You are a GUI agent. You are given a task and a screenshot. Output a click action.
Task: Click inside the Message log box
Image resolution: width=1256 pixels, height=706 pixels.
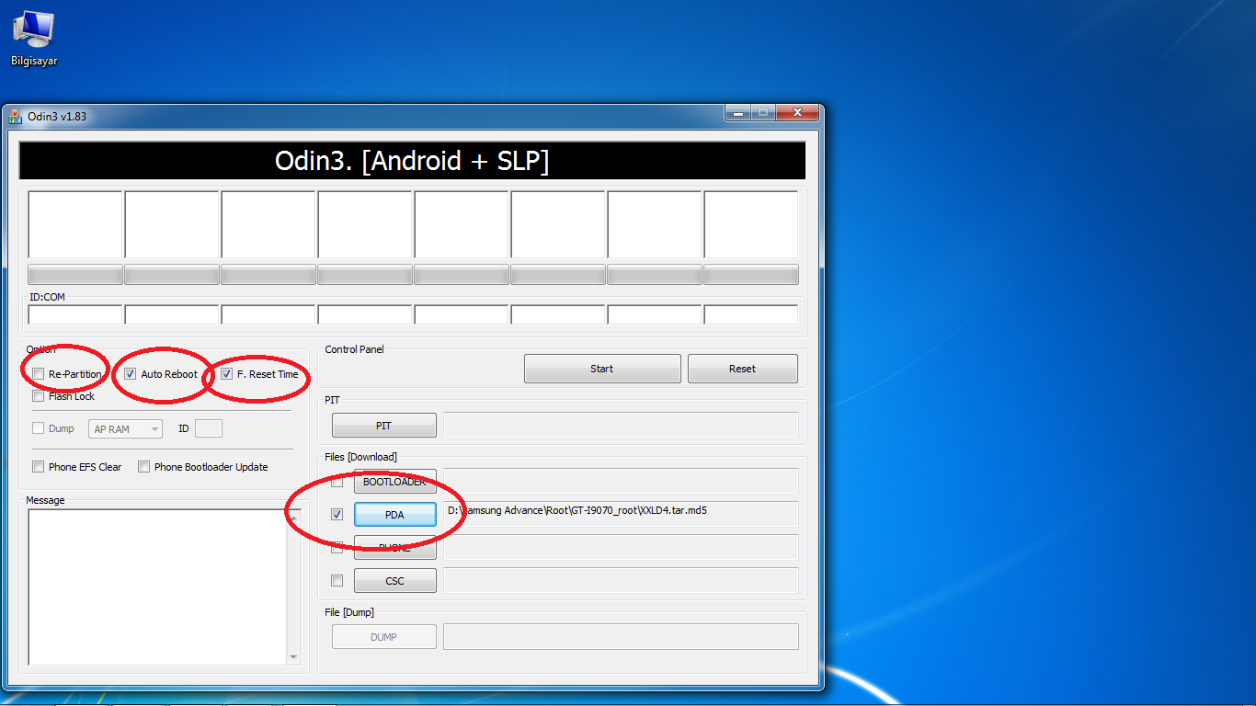[x=157, y=586]
